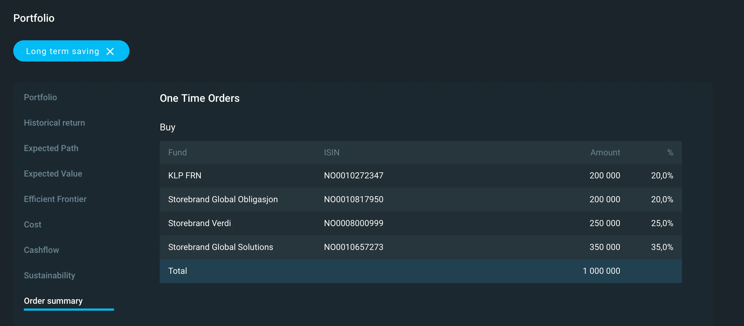Click the 25,0% percentage
Viewport: 744px width, 326px height.
pos(662,223)
